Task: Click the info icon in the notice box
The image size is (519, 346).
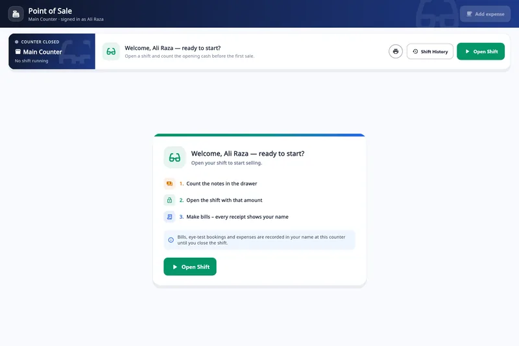Action: (171, 240)
